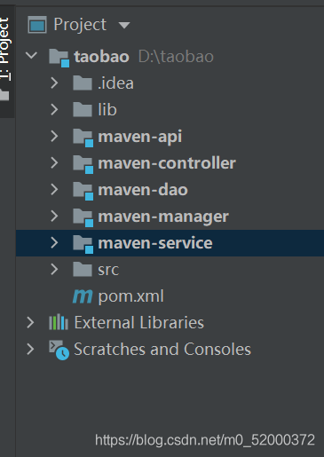Viewport: 324px width, 457px height.
Task: Select the highlighted maven-service name
Action: 155,243
